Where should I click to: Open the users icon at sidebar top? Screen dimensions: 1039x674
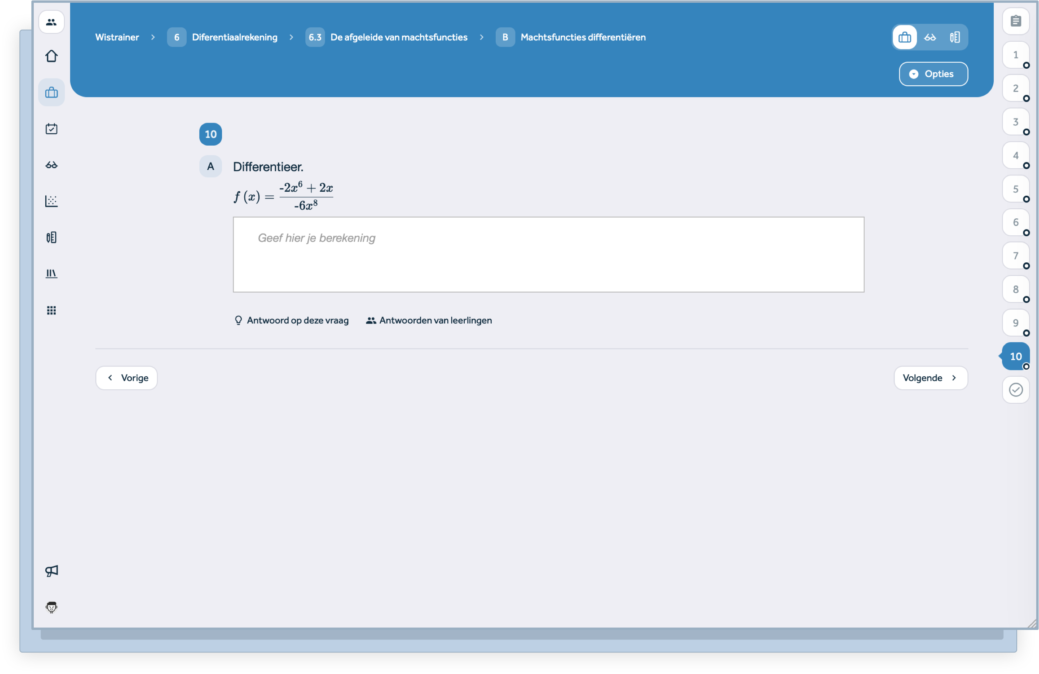pos(52,22)
